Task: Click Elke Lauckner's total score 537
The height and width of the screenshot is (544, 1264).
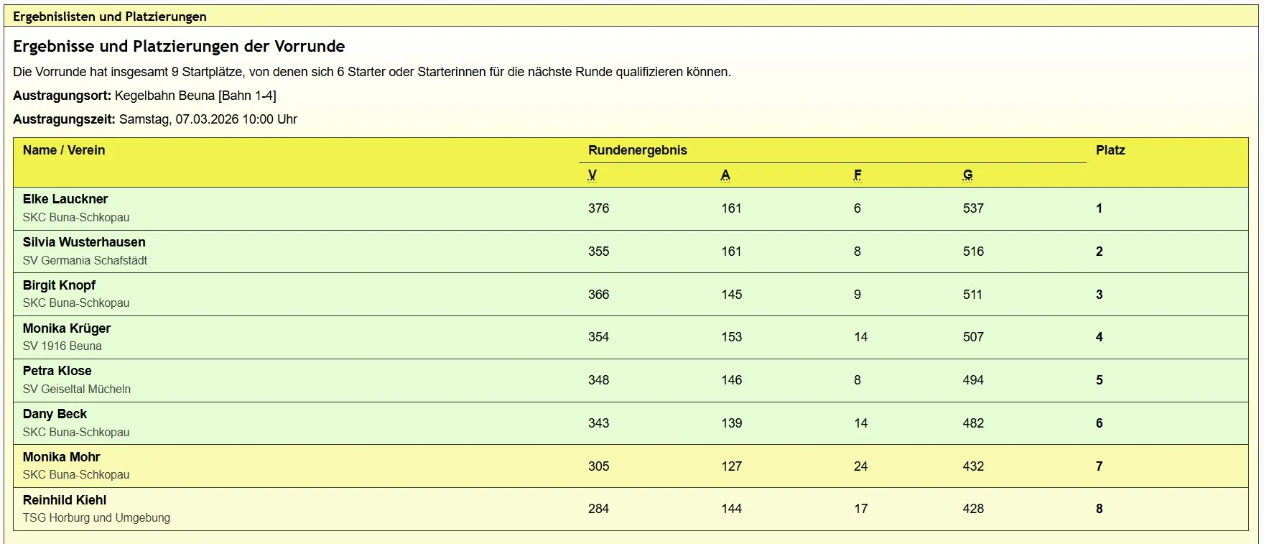Action: coord(972,208)
